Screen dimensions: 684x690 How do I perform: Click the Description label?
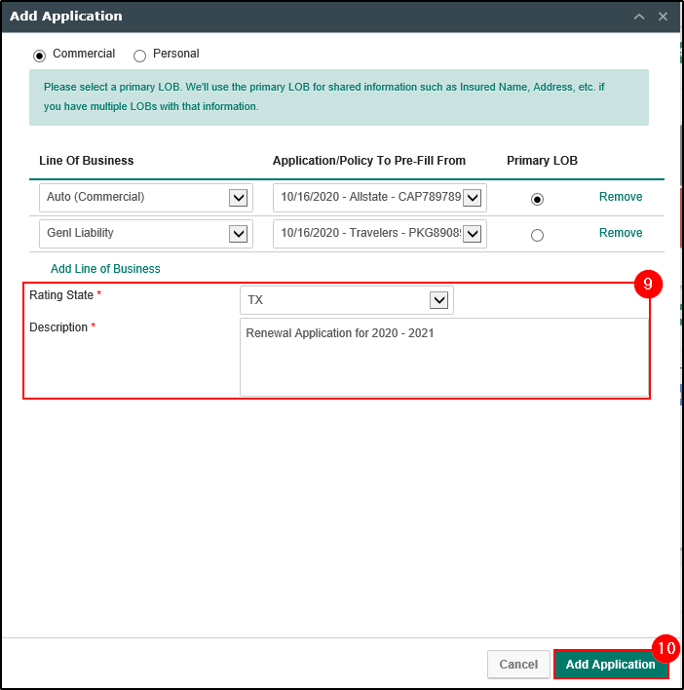tap(58, 327)
